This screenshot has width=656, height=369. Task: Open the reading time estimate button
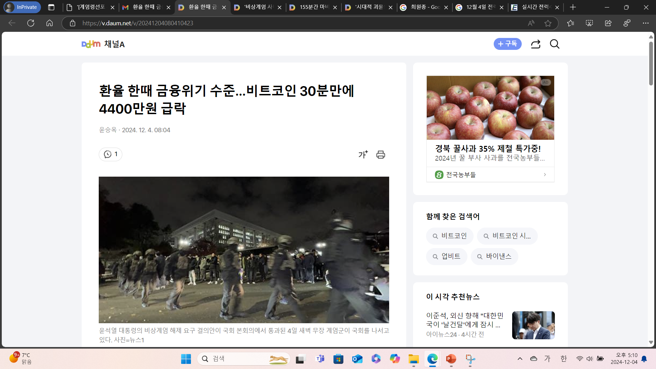(x=110, y=154)
